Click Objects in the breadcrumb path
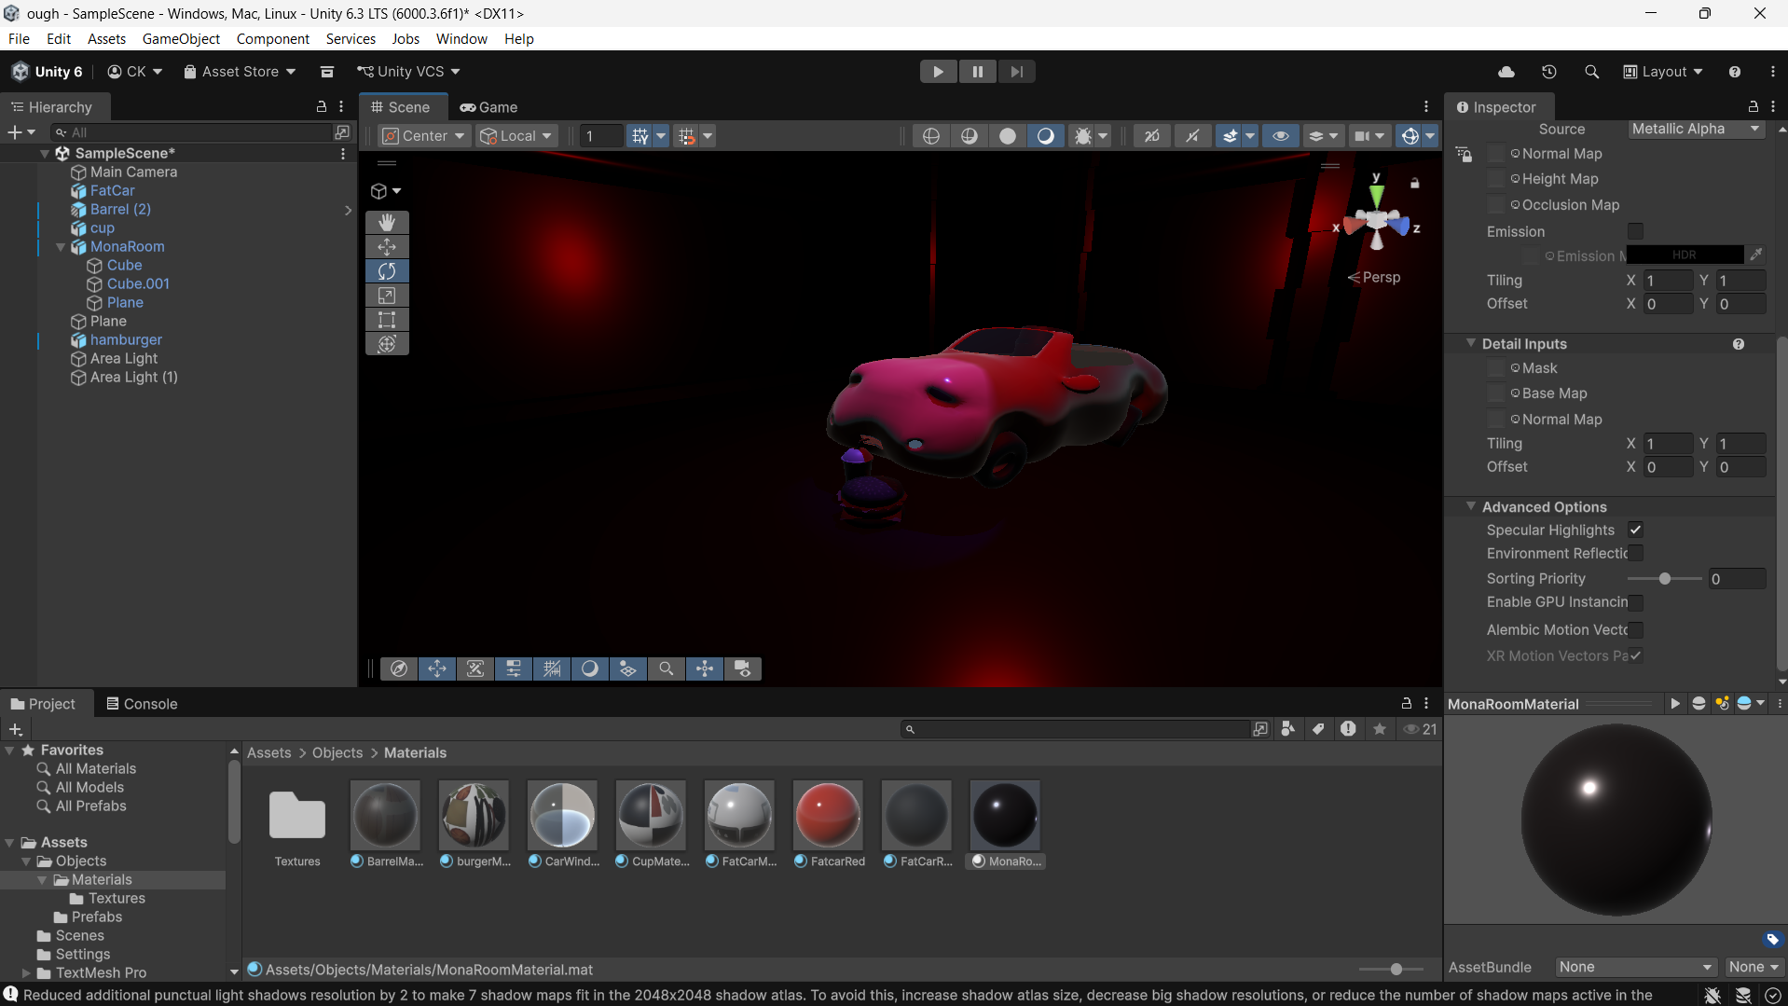This screenshot has height=1006, width=1788. (x=337, y=752)
